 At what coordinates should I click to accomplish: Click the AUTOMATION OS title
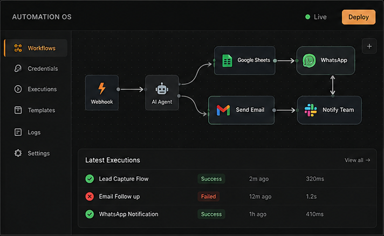point(42,17)
